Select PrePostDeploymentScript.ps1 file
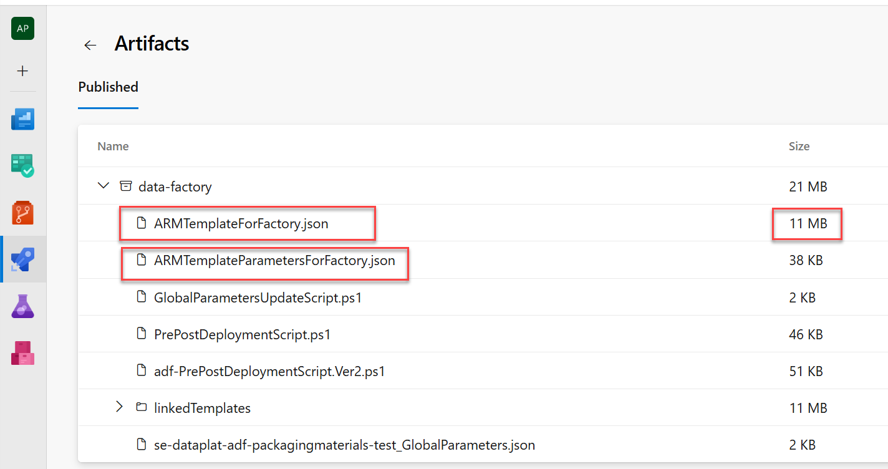Viewport: 888px width, 469px height. click(242, 335)
